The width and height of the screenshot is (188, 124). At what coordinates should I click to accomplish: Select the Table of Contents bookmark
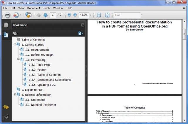33,40
